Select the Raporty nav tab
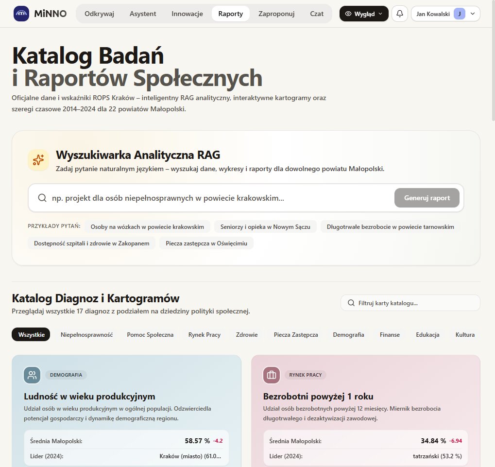Viewport: 495px width, 467px height. coord(230,14)
